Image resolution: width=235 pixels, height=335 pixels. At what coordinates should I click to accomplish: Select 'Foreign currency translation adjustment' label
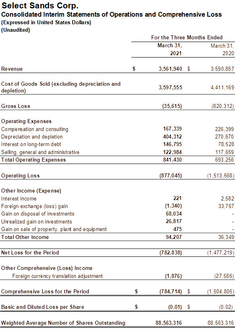58,276
